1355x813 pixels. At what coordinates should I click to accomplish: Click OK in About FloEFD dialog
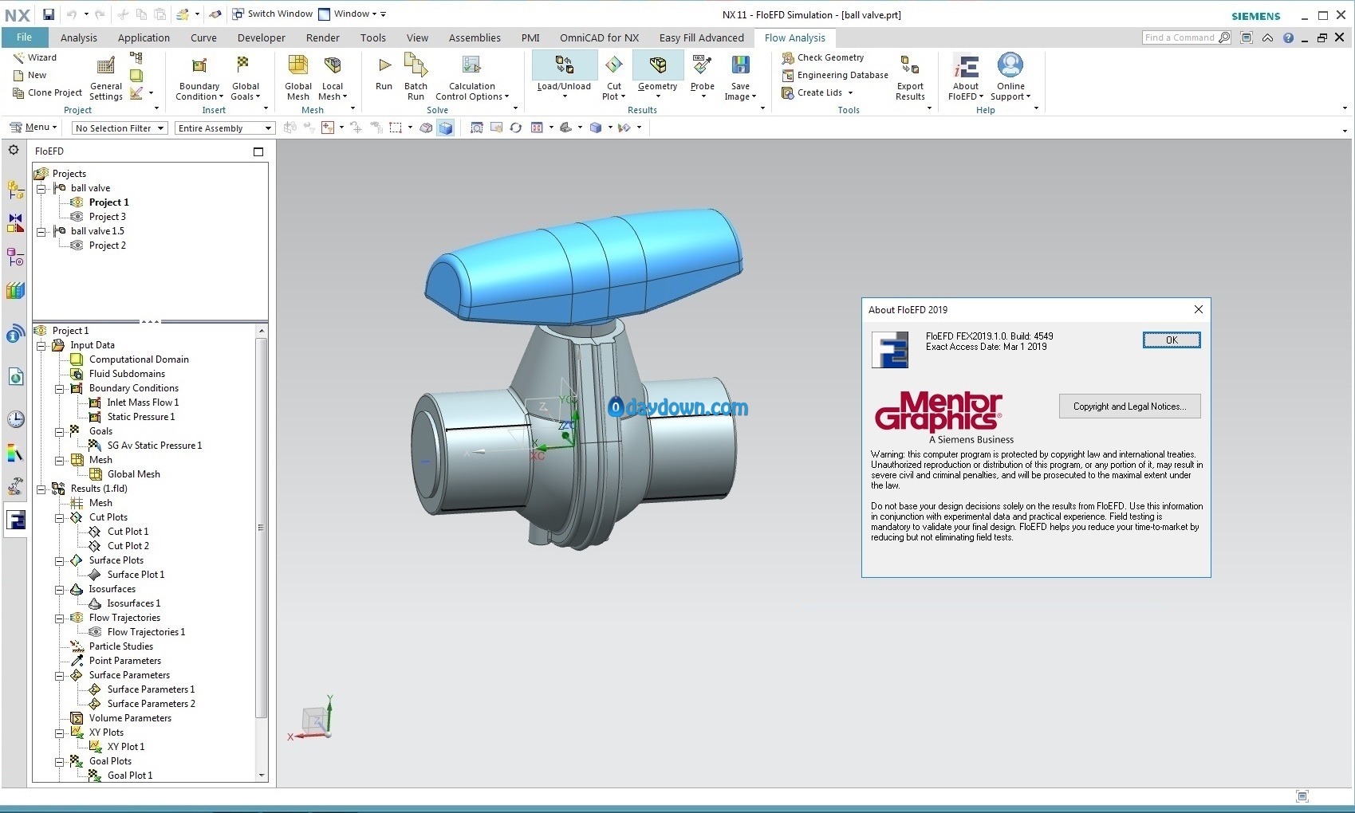click(x=1172, y=340)
